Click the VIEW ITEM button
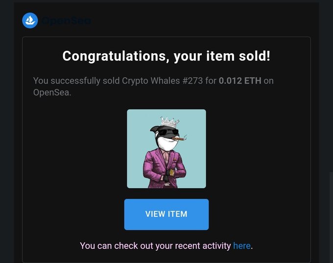The width and height of the screenshot is (333, 263). point(166,214)
